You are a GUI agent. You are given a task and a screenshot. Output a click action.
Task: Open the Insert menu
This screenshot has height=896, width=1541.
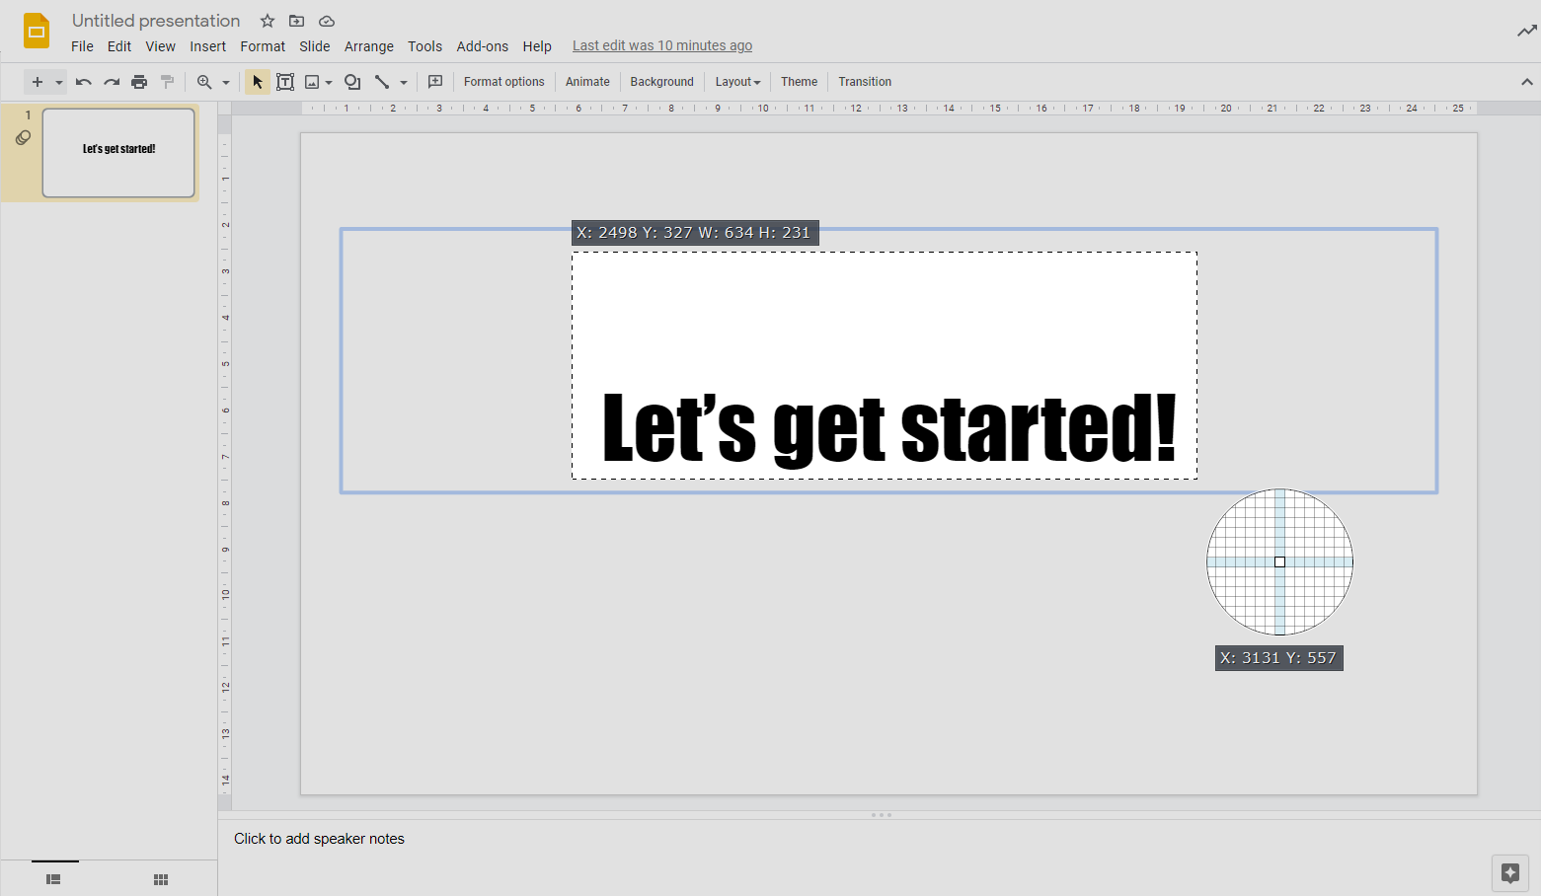click(x=207, y=46)
